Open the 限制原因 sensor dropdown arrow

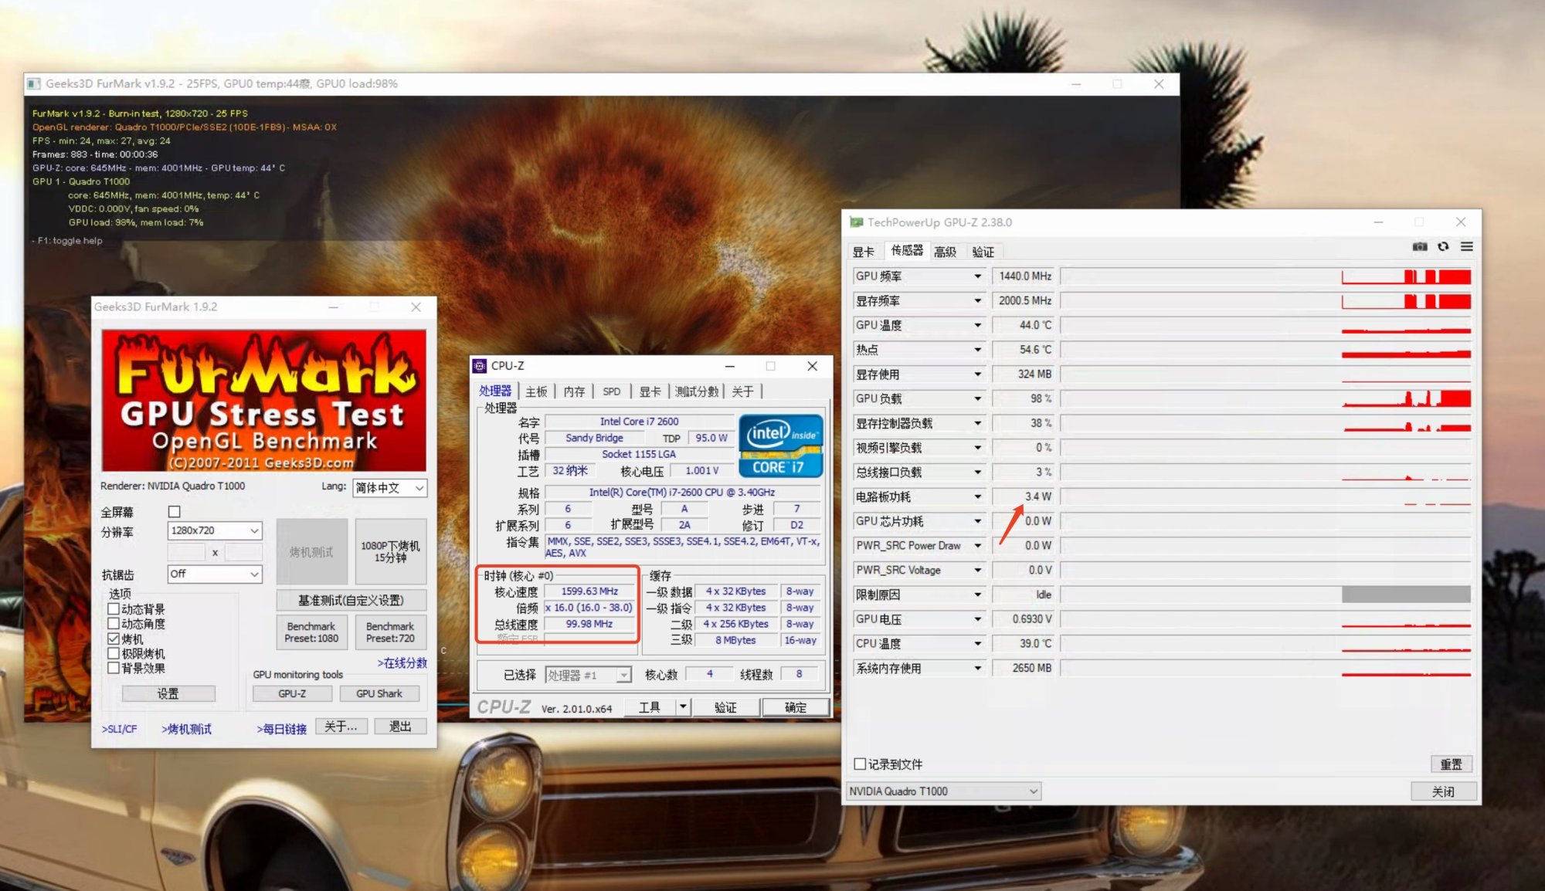[x=977, y=595]
